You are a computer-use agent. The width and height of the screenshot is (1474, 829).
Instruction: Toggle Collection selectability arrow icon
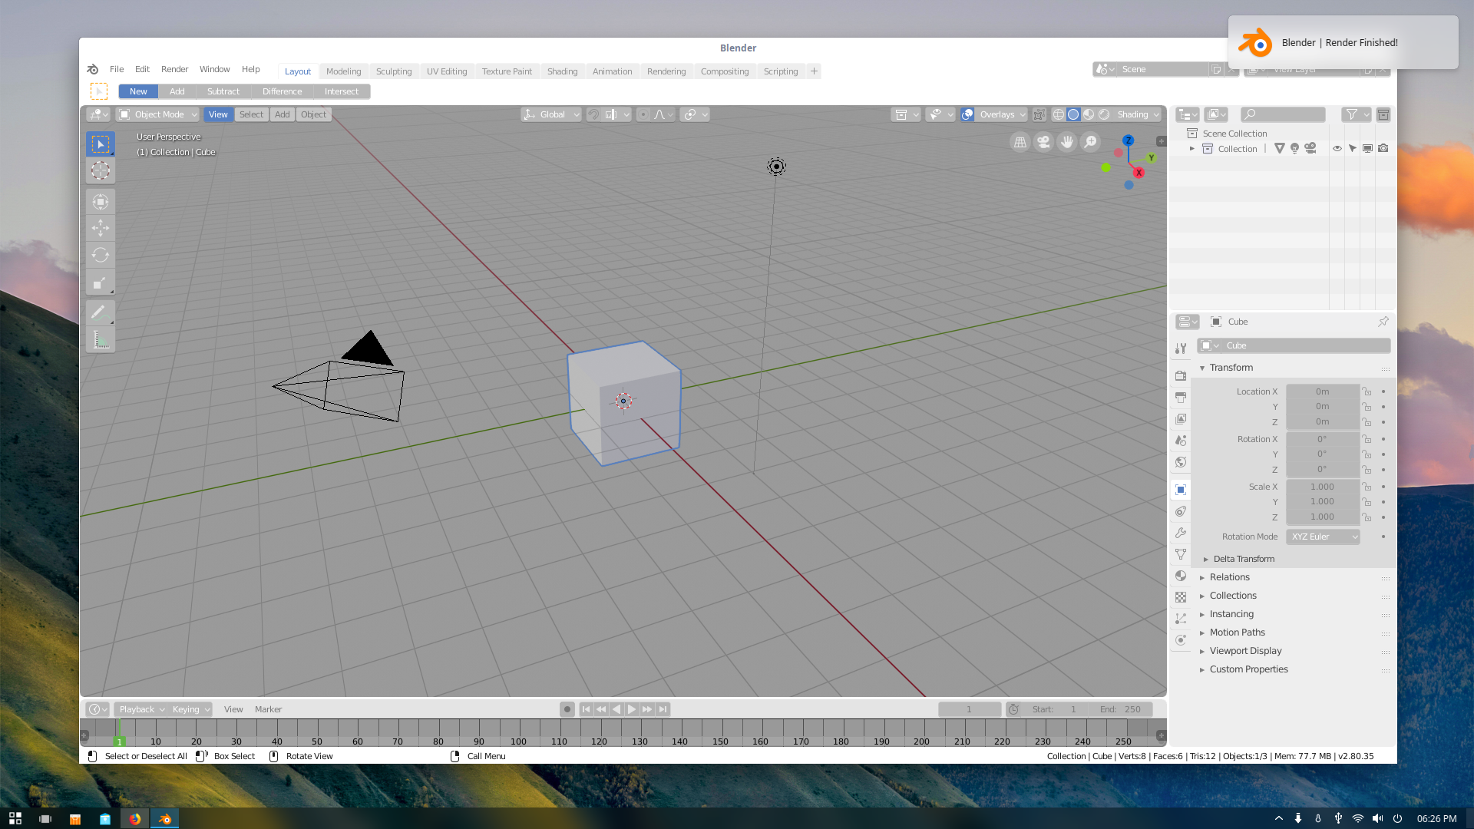(1353, 149)
